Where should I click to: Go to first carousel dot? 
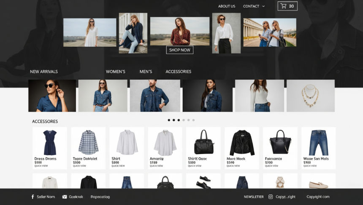coord(169,120)
